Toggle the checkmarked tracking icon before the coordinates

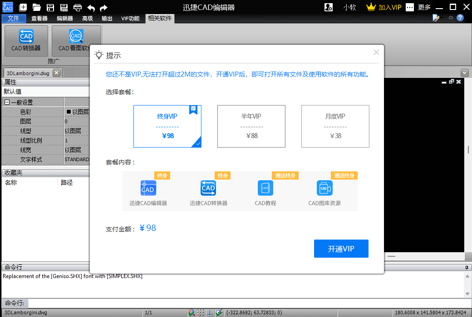[219, 313]
